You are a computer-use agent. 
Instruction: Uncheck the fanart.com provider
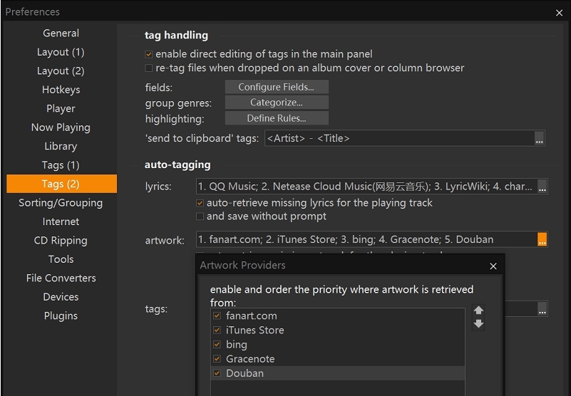217,316
